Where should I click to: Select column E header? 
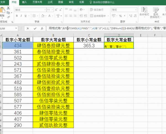(141, 35)
